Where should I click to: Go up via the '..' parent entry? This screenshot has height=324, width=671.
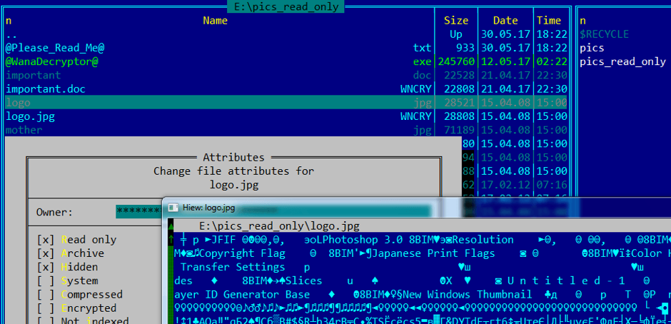click(11, 34)
